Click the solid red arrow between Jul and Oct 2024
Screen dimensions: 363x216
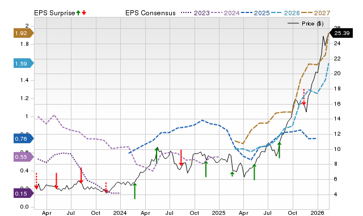[x=181, y=158]
